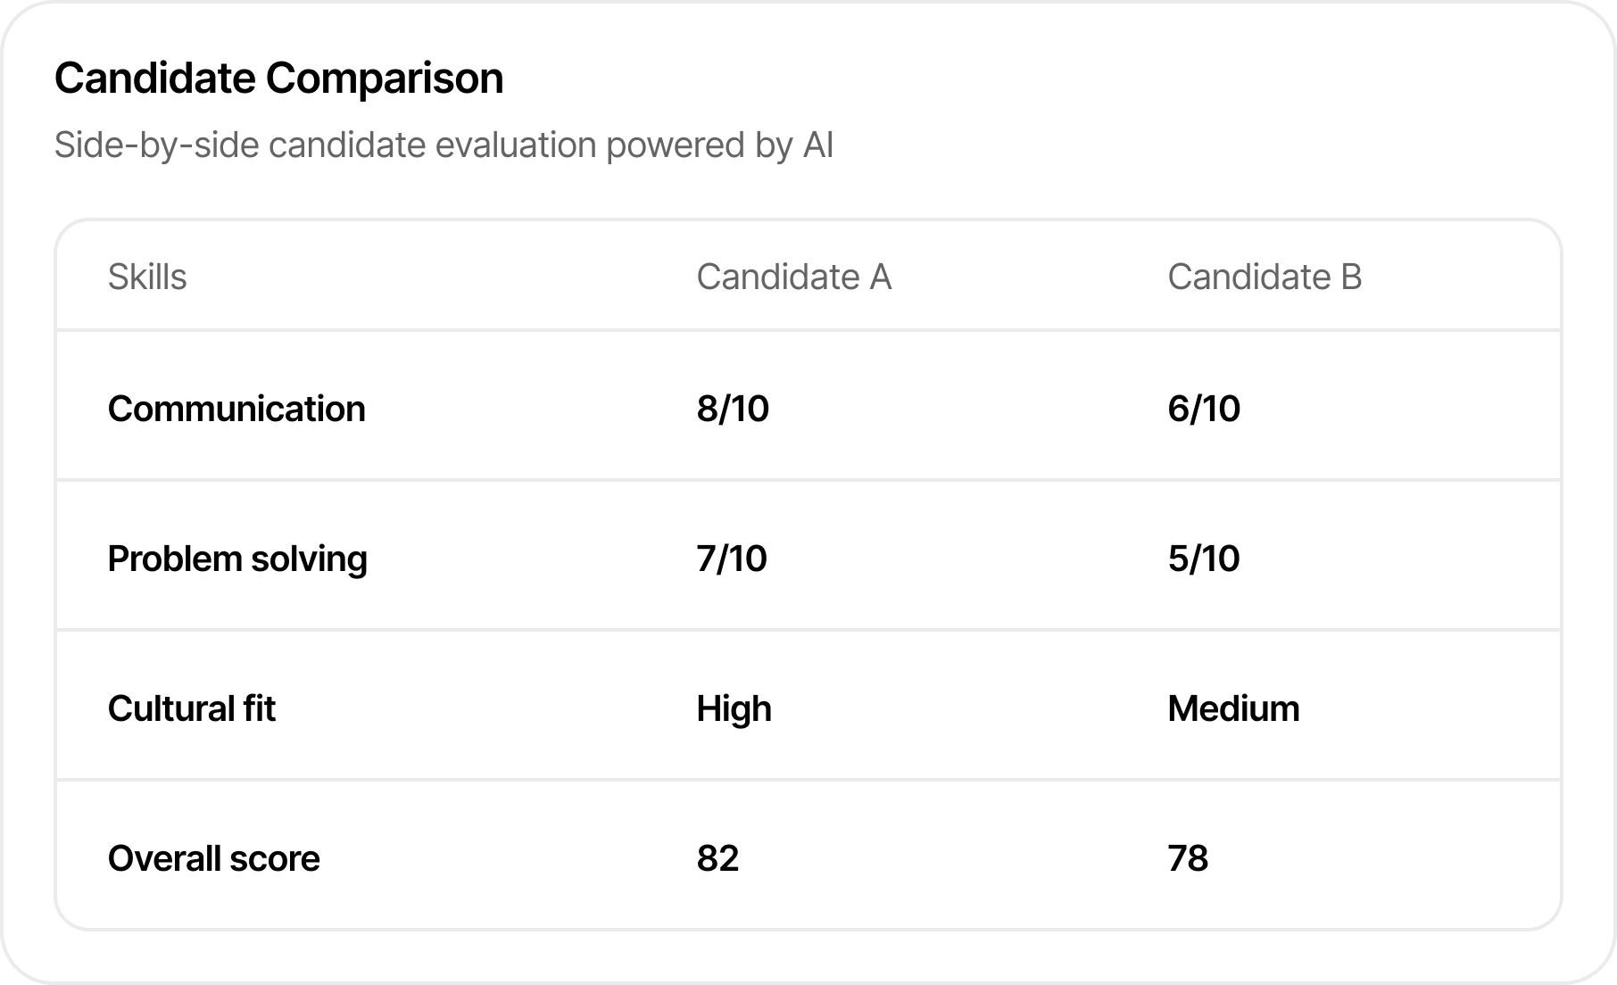Click the Overall score row label
The width and height of the screenshot is (1617, 985).
pyautogui.click(x=213, y=858)
